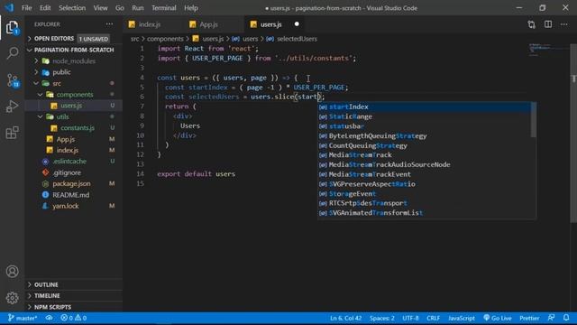Open the editor More Actions ellipsis
This screenshot has height=325, width=577.
[x=564, y=24]
